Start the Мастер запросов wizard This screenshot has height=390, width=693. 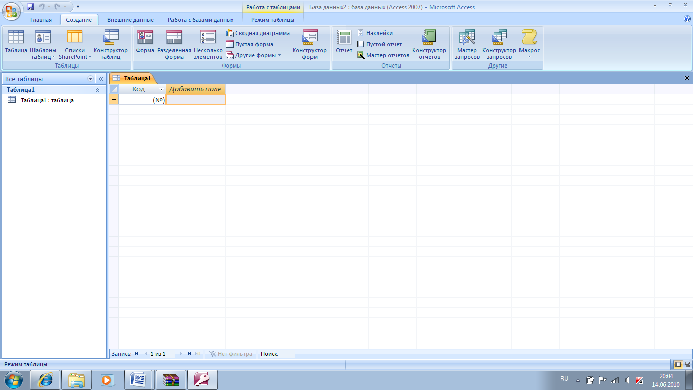click(x=467, y=45)
